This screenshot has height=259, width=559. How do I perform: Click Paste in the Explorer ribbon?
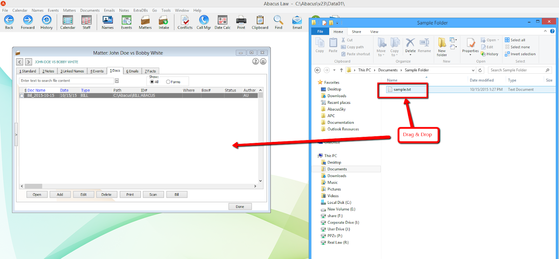tap(333, 45)
